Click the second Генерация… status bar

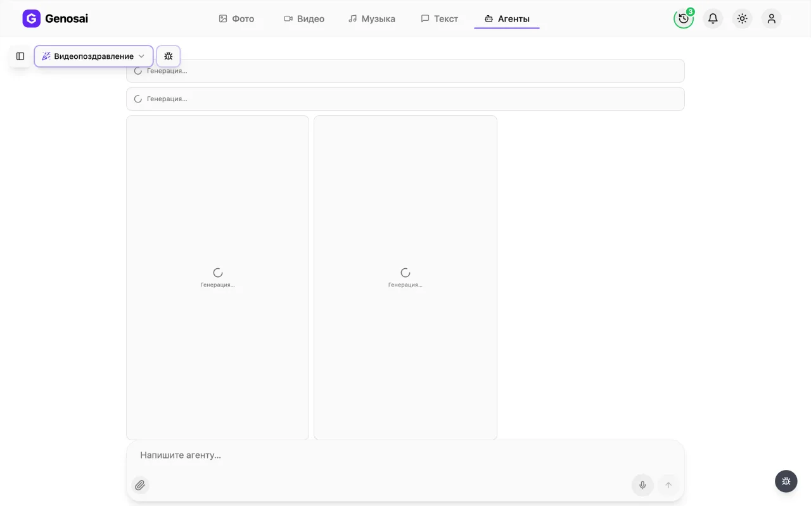point(405,99)
